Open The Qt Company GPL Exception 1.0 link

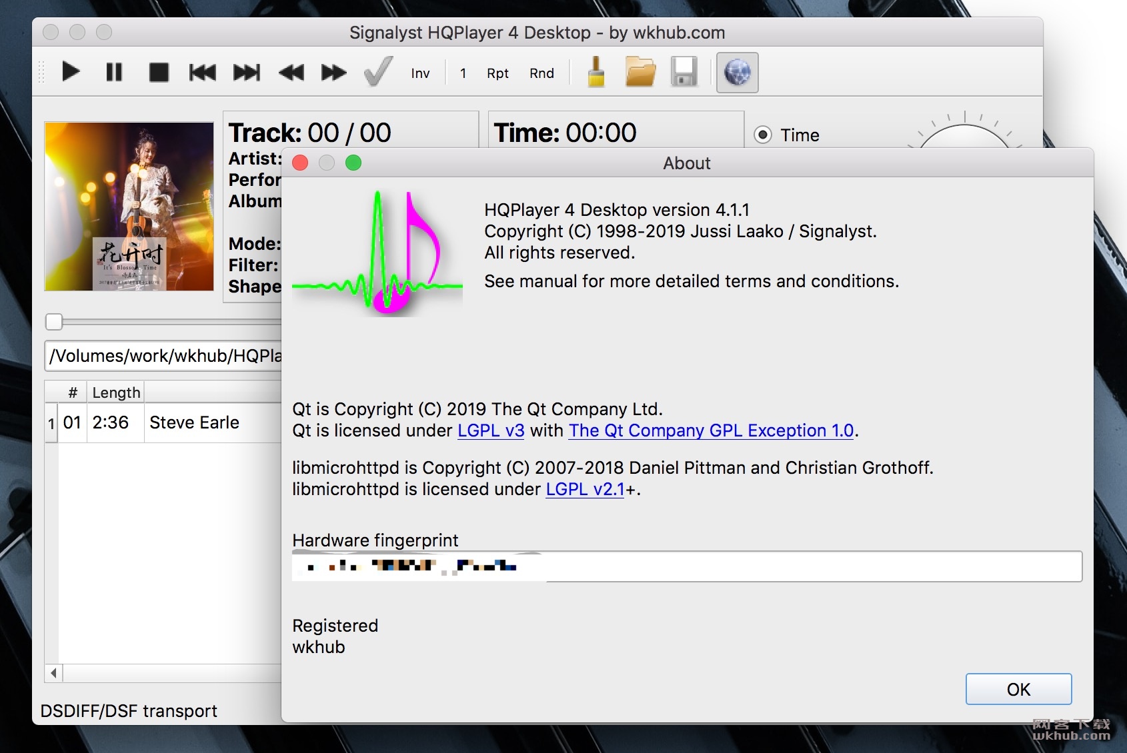tap(711, 430)
